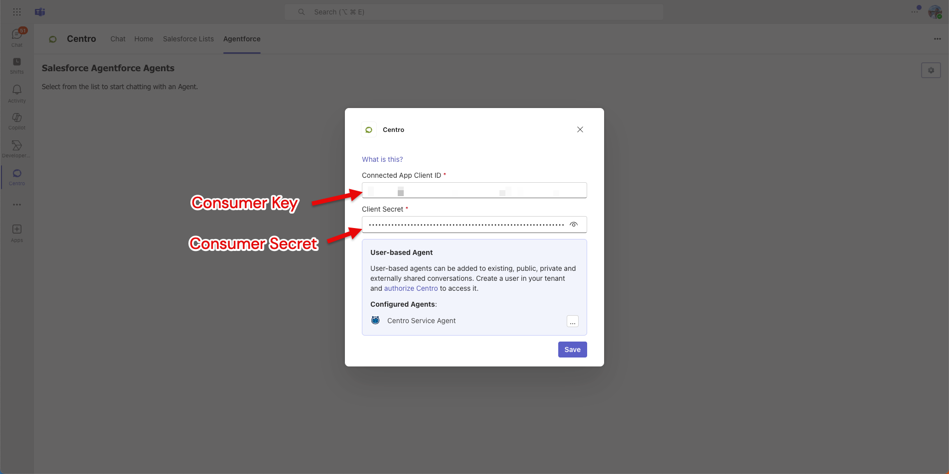The image size is (949, 474).
Task: Show the Client Secret with eye icon
Action: coord(574,225)
